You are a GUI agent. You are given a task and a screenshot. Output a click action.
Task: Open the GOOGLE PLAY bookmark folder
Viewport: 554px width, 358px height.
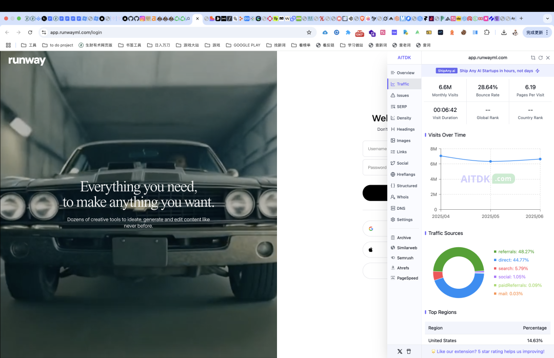pyautogui.click(x=243, y=45)
